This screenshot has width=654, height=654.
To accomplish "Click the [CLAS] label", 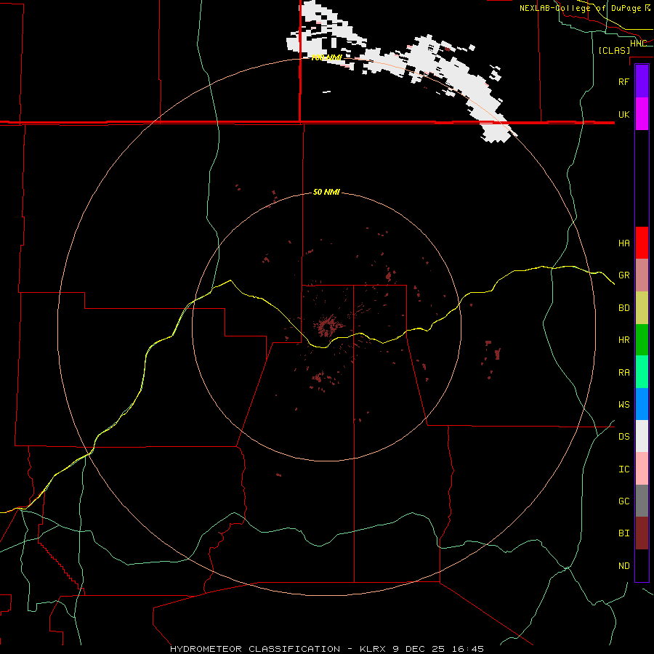I will click(614, 50).
